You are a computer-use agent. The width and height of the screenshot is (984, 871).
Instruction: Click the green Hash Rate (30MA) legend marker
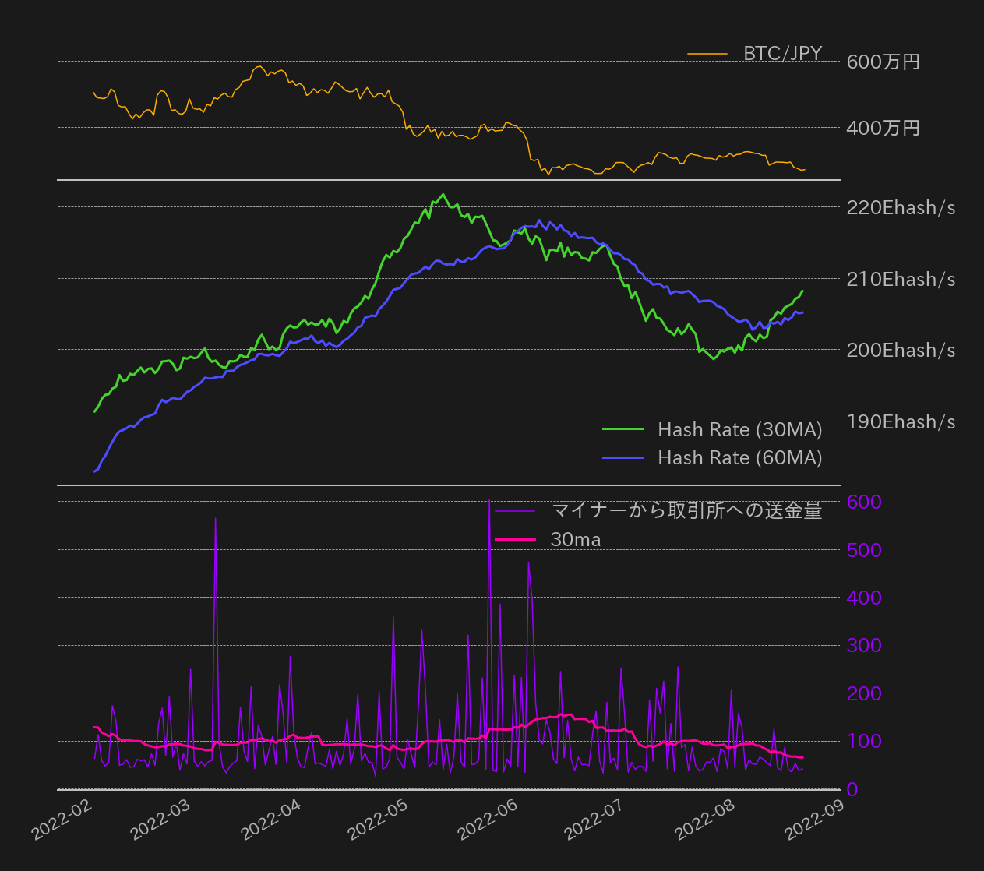point(625,429)
